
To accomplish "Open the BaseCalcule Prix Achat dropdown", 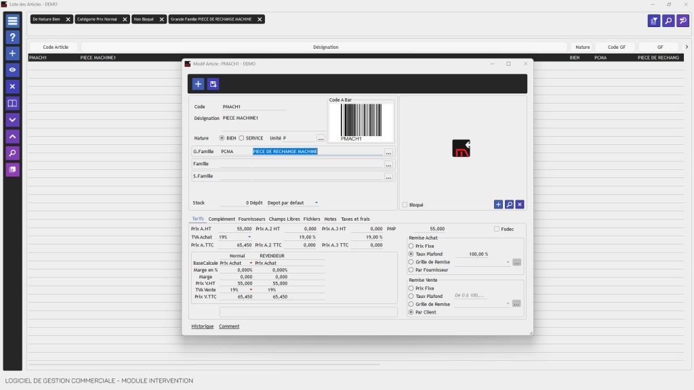I will (x=251, y=263).
